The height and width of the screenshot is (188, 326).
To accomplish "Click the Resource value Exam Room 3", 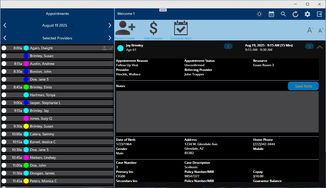I will pyautogui.click(x=264, y=65).
